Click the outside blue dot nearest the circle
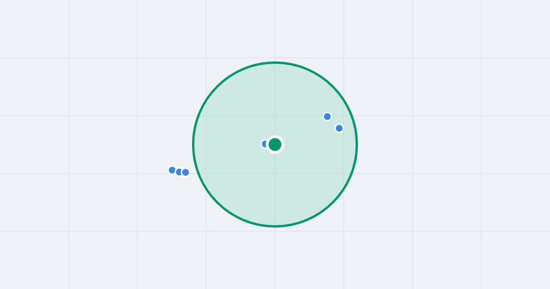 (186, 172)
